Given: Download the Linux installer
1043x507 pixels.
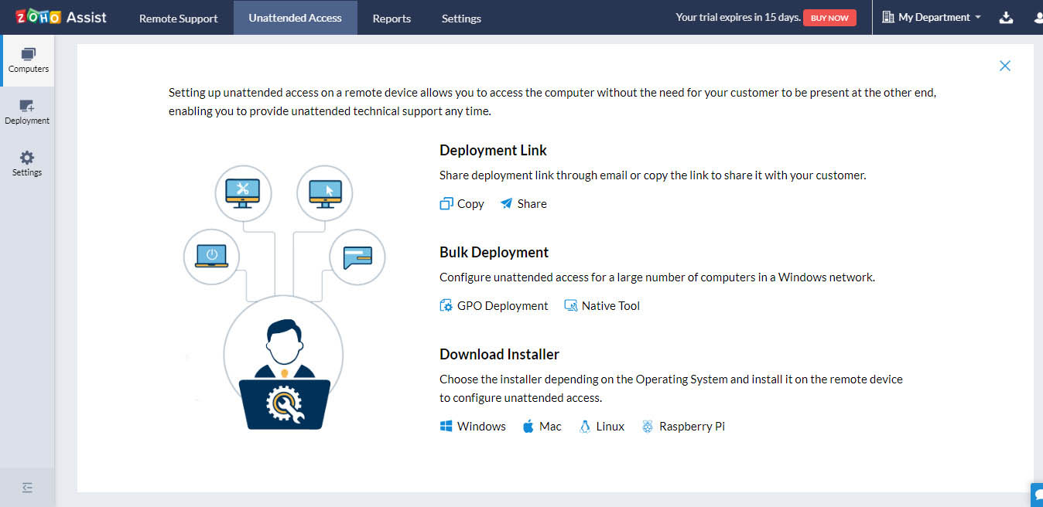Looking at the screenshot, I should 602,427.
